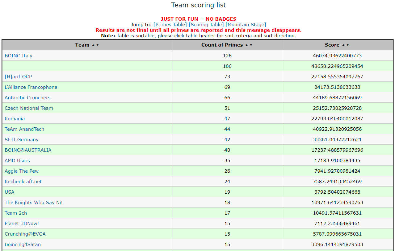Select the Antarctic Crunchers team link

click(x=27, y=98)
